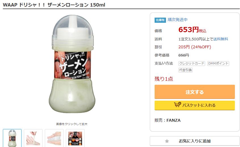The image size is (240, 147).
Task: Click お気に入りに追加 favorites text
Action: (195, 141)
